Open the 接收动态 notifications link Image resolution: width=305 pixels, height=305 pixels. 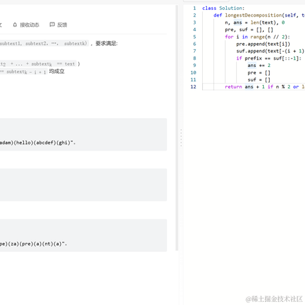[29, 25]
